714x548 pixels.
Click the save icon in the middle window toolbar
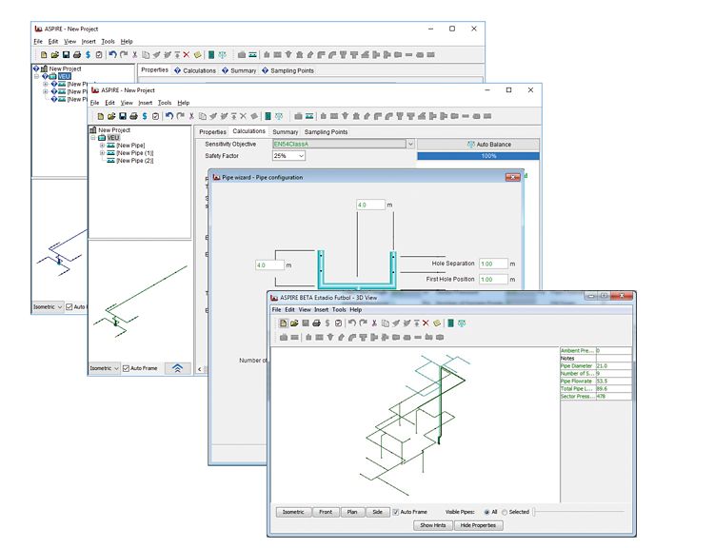click(121, 116)
